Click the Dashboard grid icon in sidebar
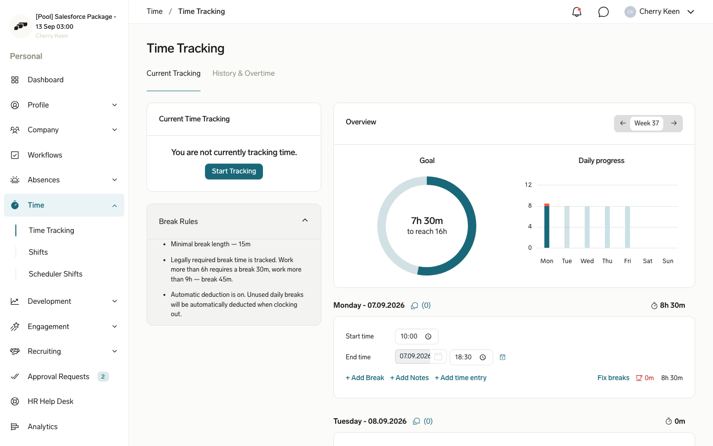Viewport: 713px width, 446px height. [x=15, y=80]
